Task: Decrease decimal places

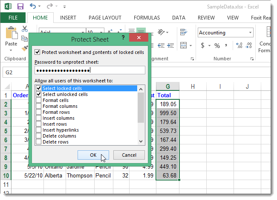Action: pyautogui.click(x=248, y=45)
